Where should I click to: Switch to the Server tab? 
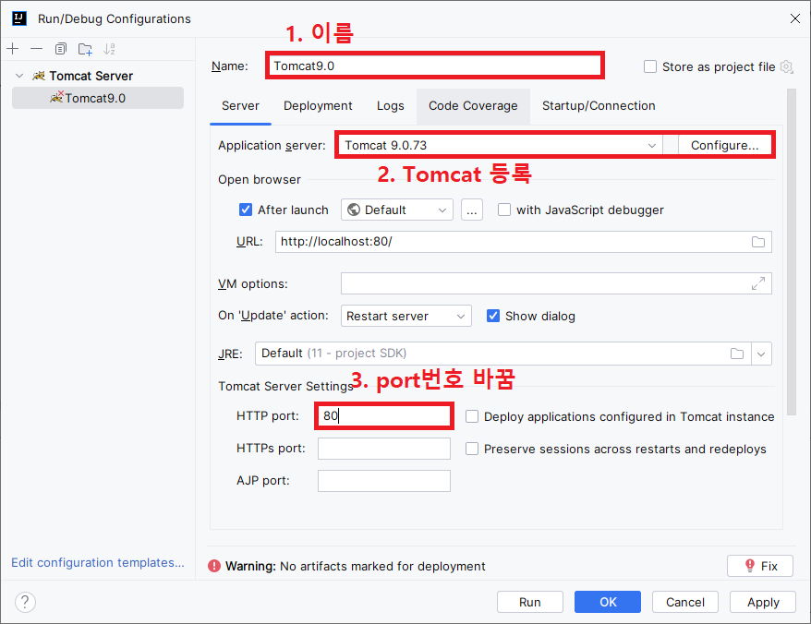240,106
